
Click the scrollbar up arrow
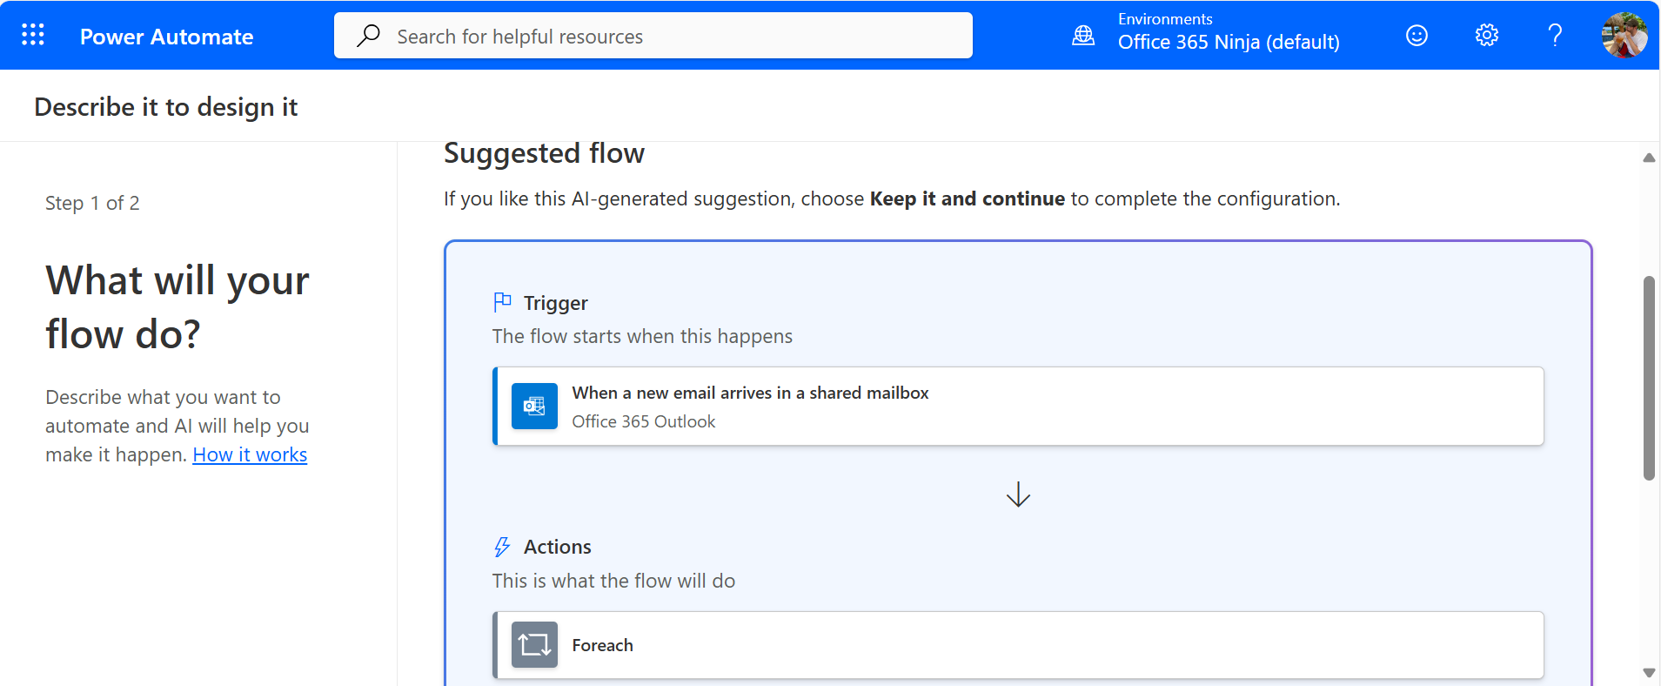(1648, 158)
